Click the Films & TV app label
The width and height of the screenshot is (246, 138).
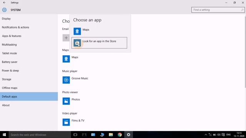pyautogui.click(x=78, y=120)
